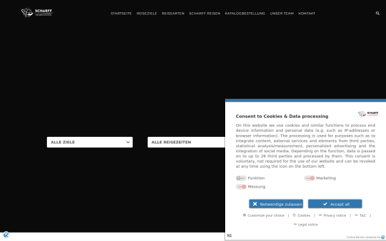Click the Scharff logo inside consent dialog
The height and width of the screenshot is (241, 386).
(x=368, y=114)
